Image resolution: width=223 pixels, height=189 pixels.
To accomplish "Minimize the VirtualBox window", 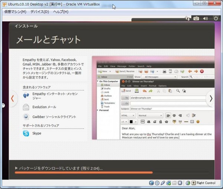I will [197, 3].
